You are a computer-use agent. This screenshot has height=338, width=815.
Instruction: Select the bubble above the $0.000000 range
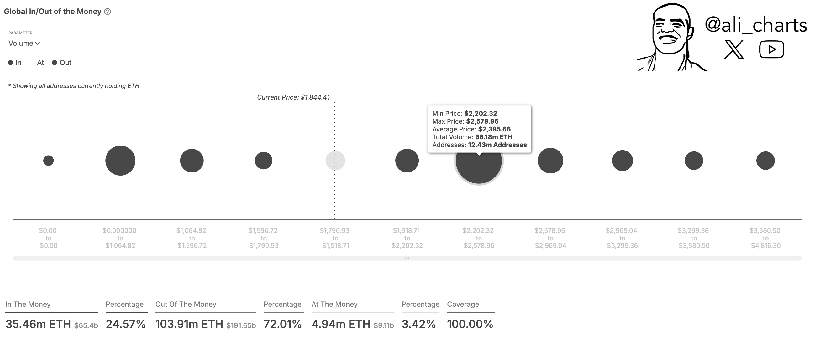tap(120, 160)
